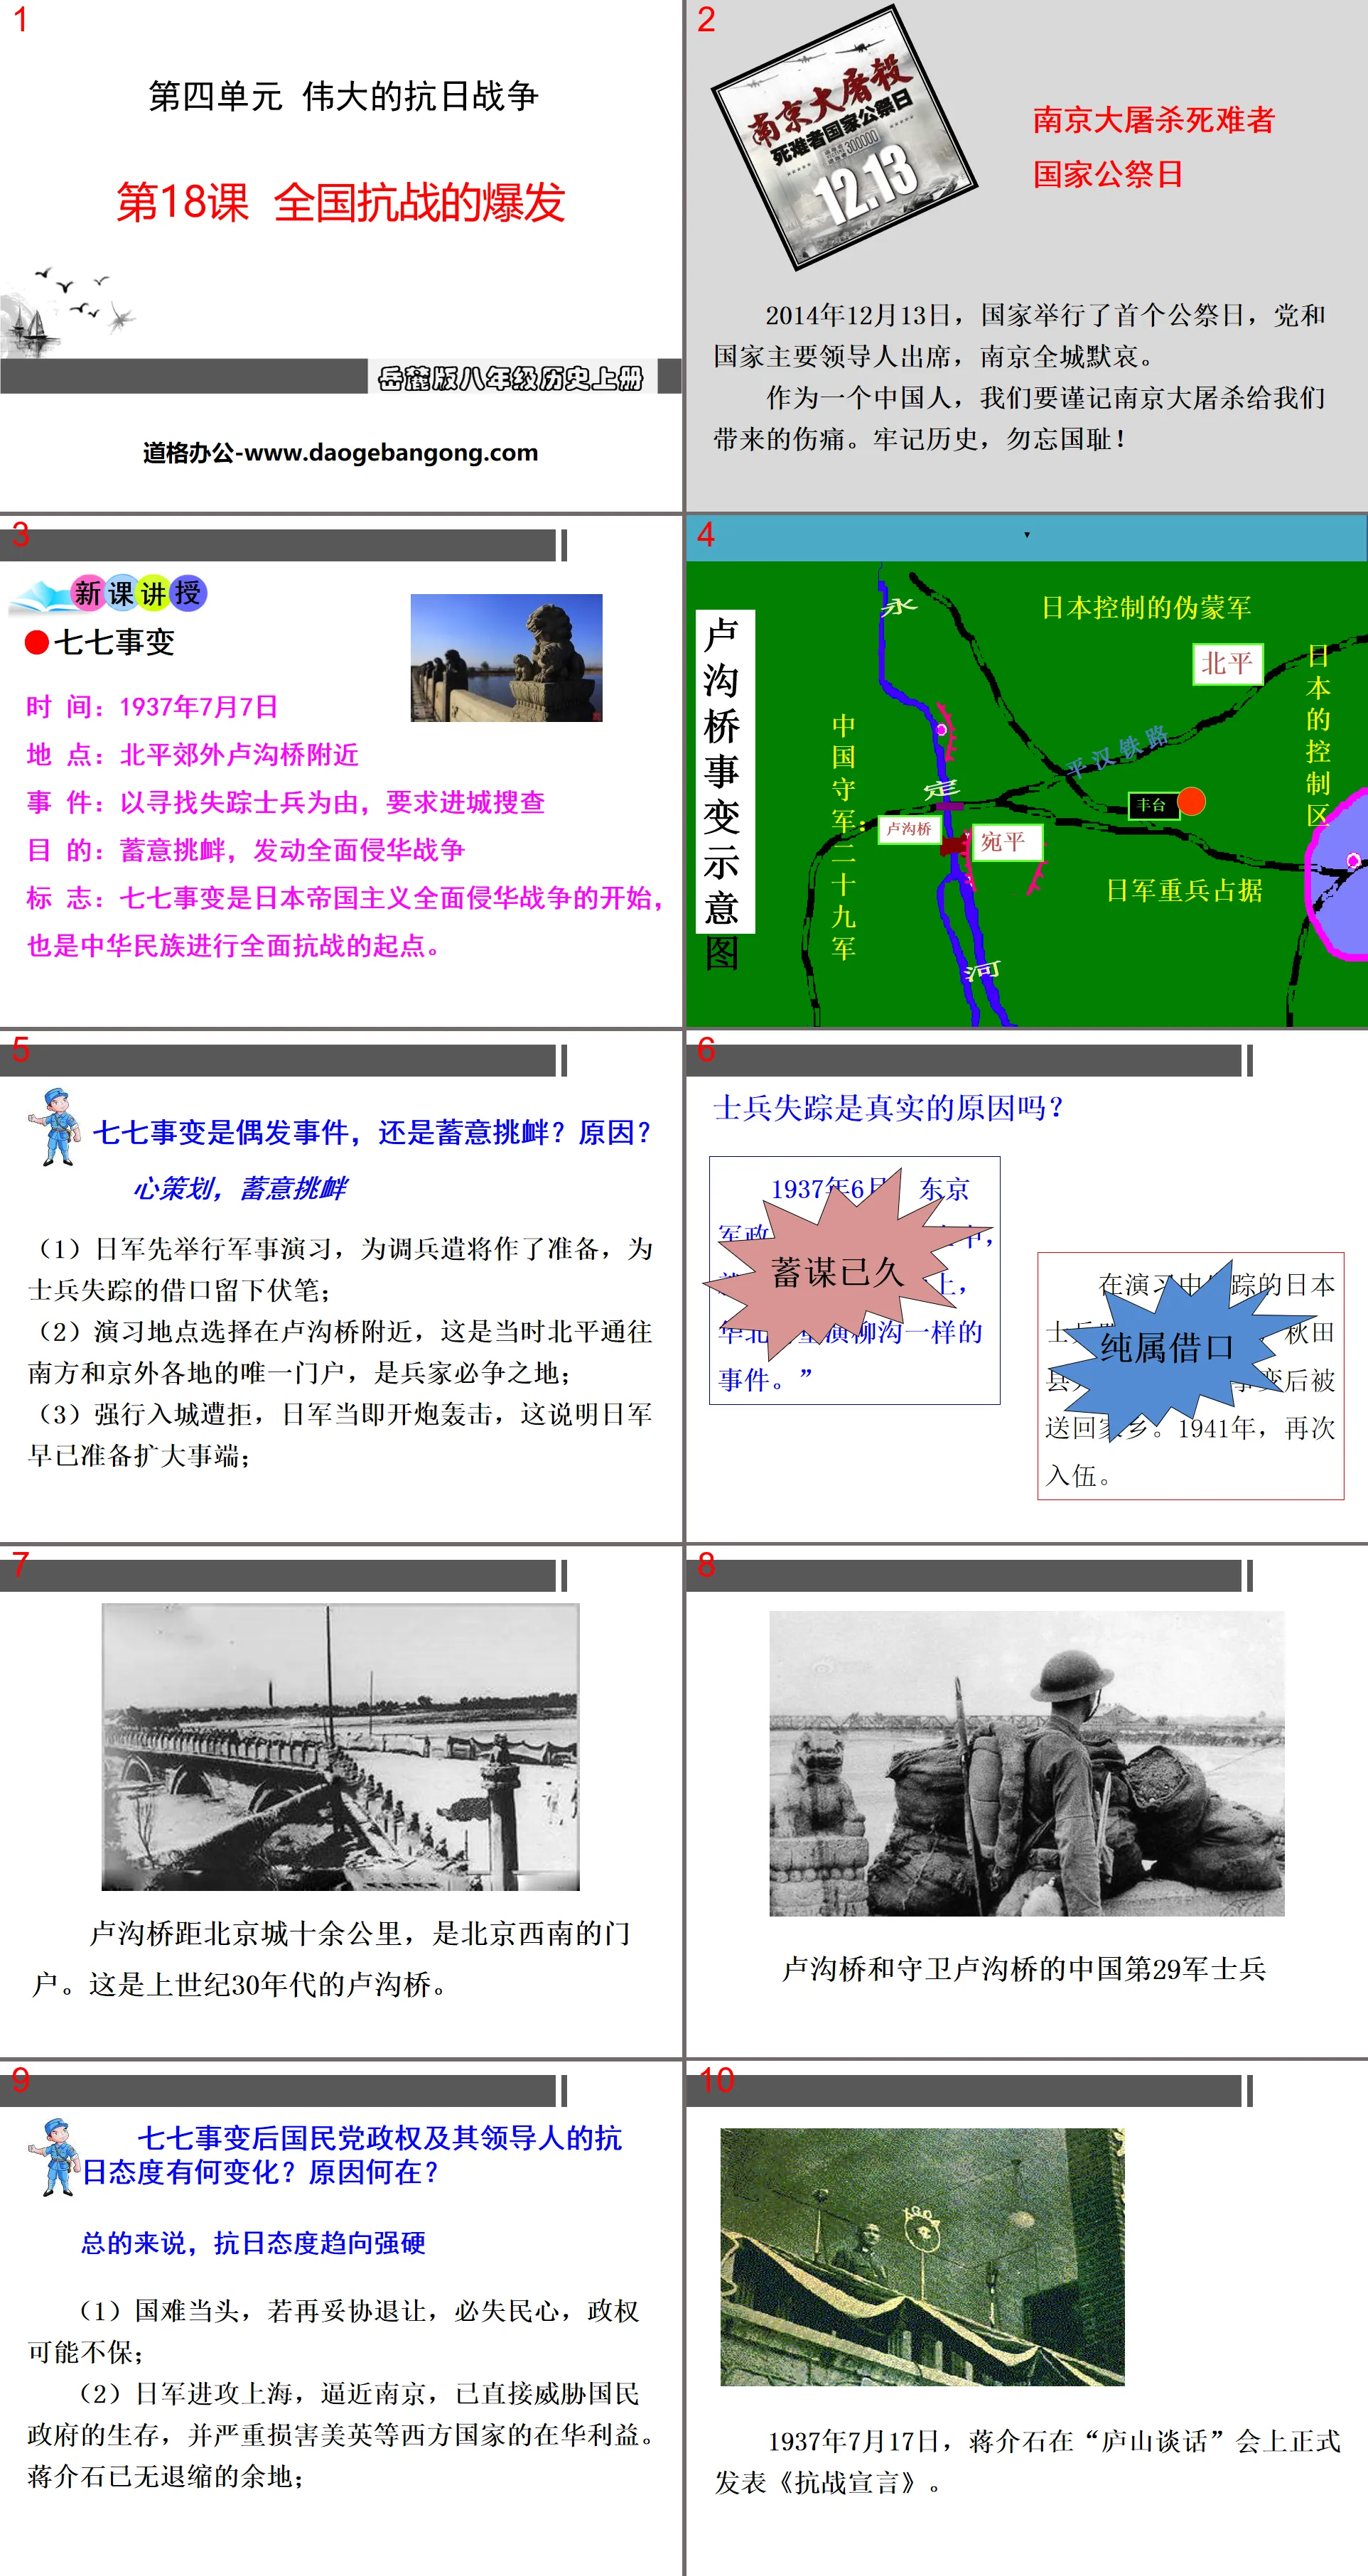
Task: Click the 1930s 卢沟桥 black-and-white photo
Action: 341,1747
